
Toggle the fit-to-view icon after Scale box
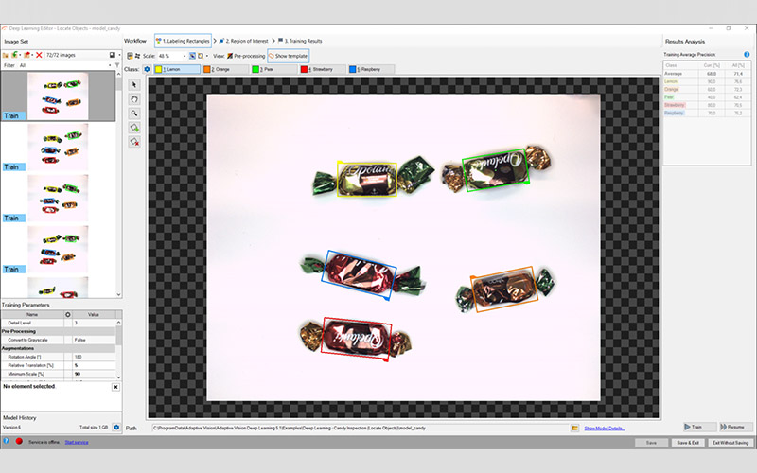coord(192,56)
